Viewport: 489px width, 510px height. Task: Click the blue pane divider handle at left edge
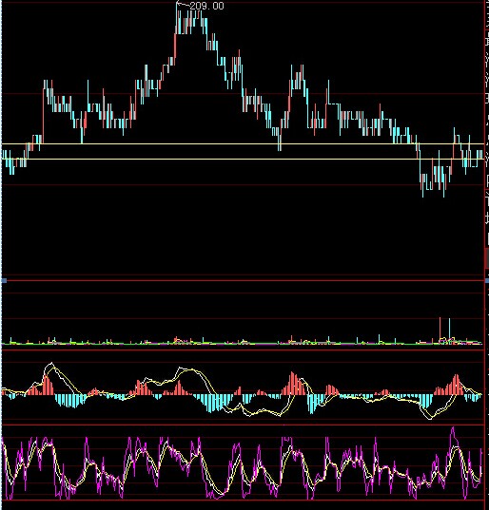(4, 280)
